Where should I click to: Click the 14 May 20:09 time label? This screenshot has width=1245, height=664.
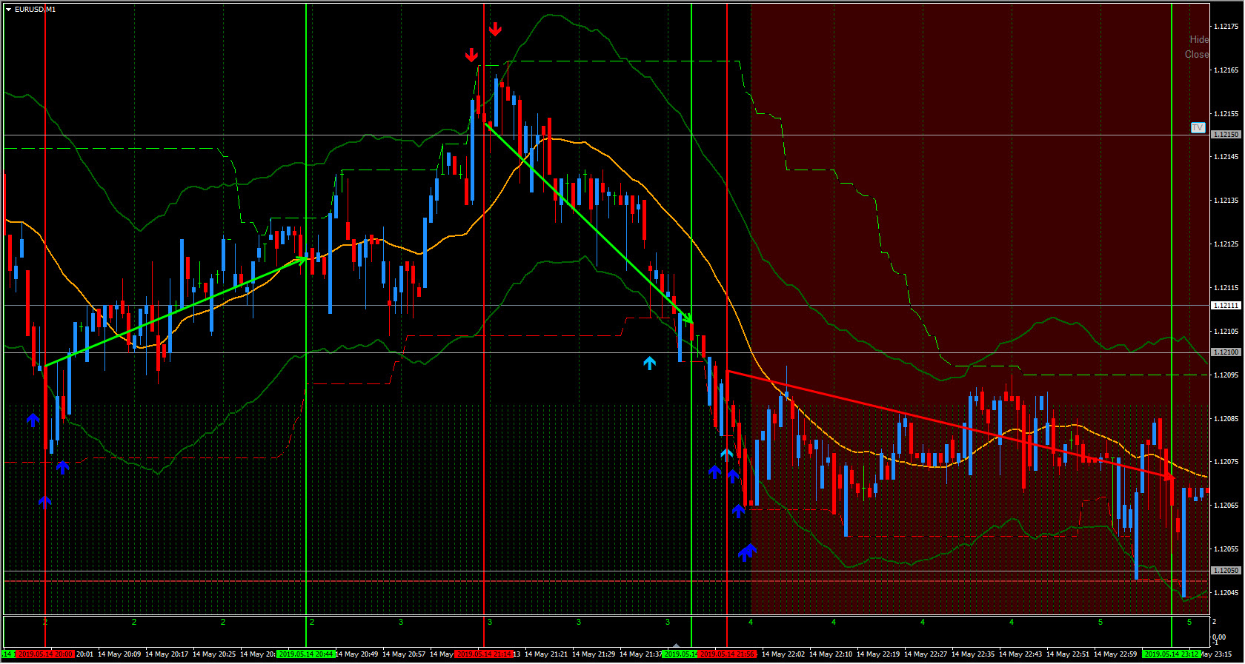click(x=119, y=654)
